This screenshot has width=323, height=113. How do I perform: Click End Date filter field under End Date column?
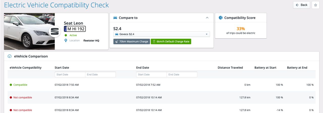click(x=182, y=75)
